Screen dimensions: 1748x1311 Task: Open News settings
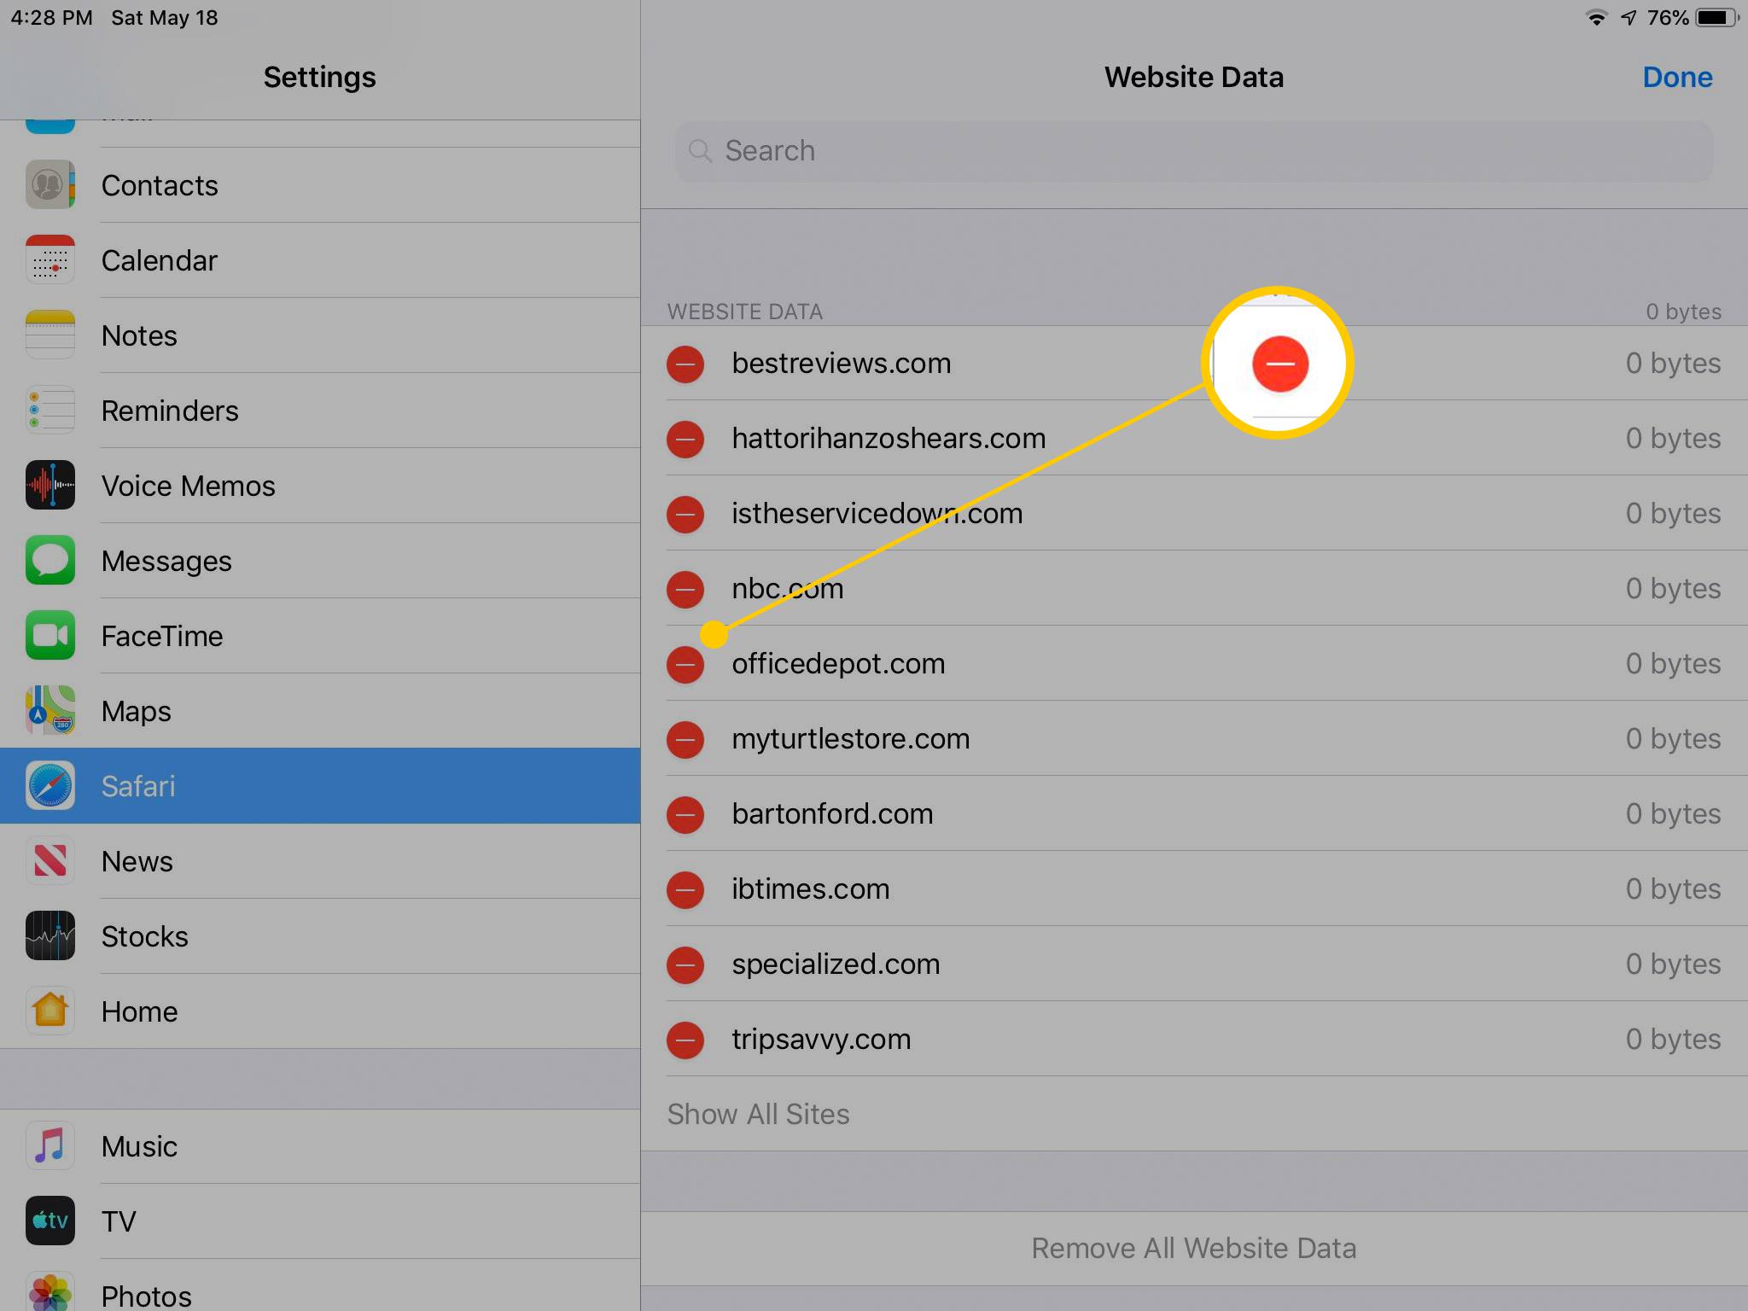tap(320, 861)
